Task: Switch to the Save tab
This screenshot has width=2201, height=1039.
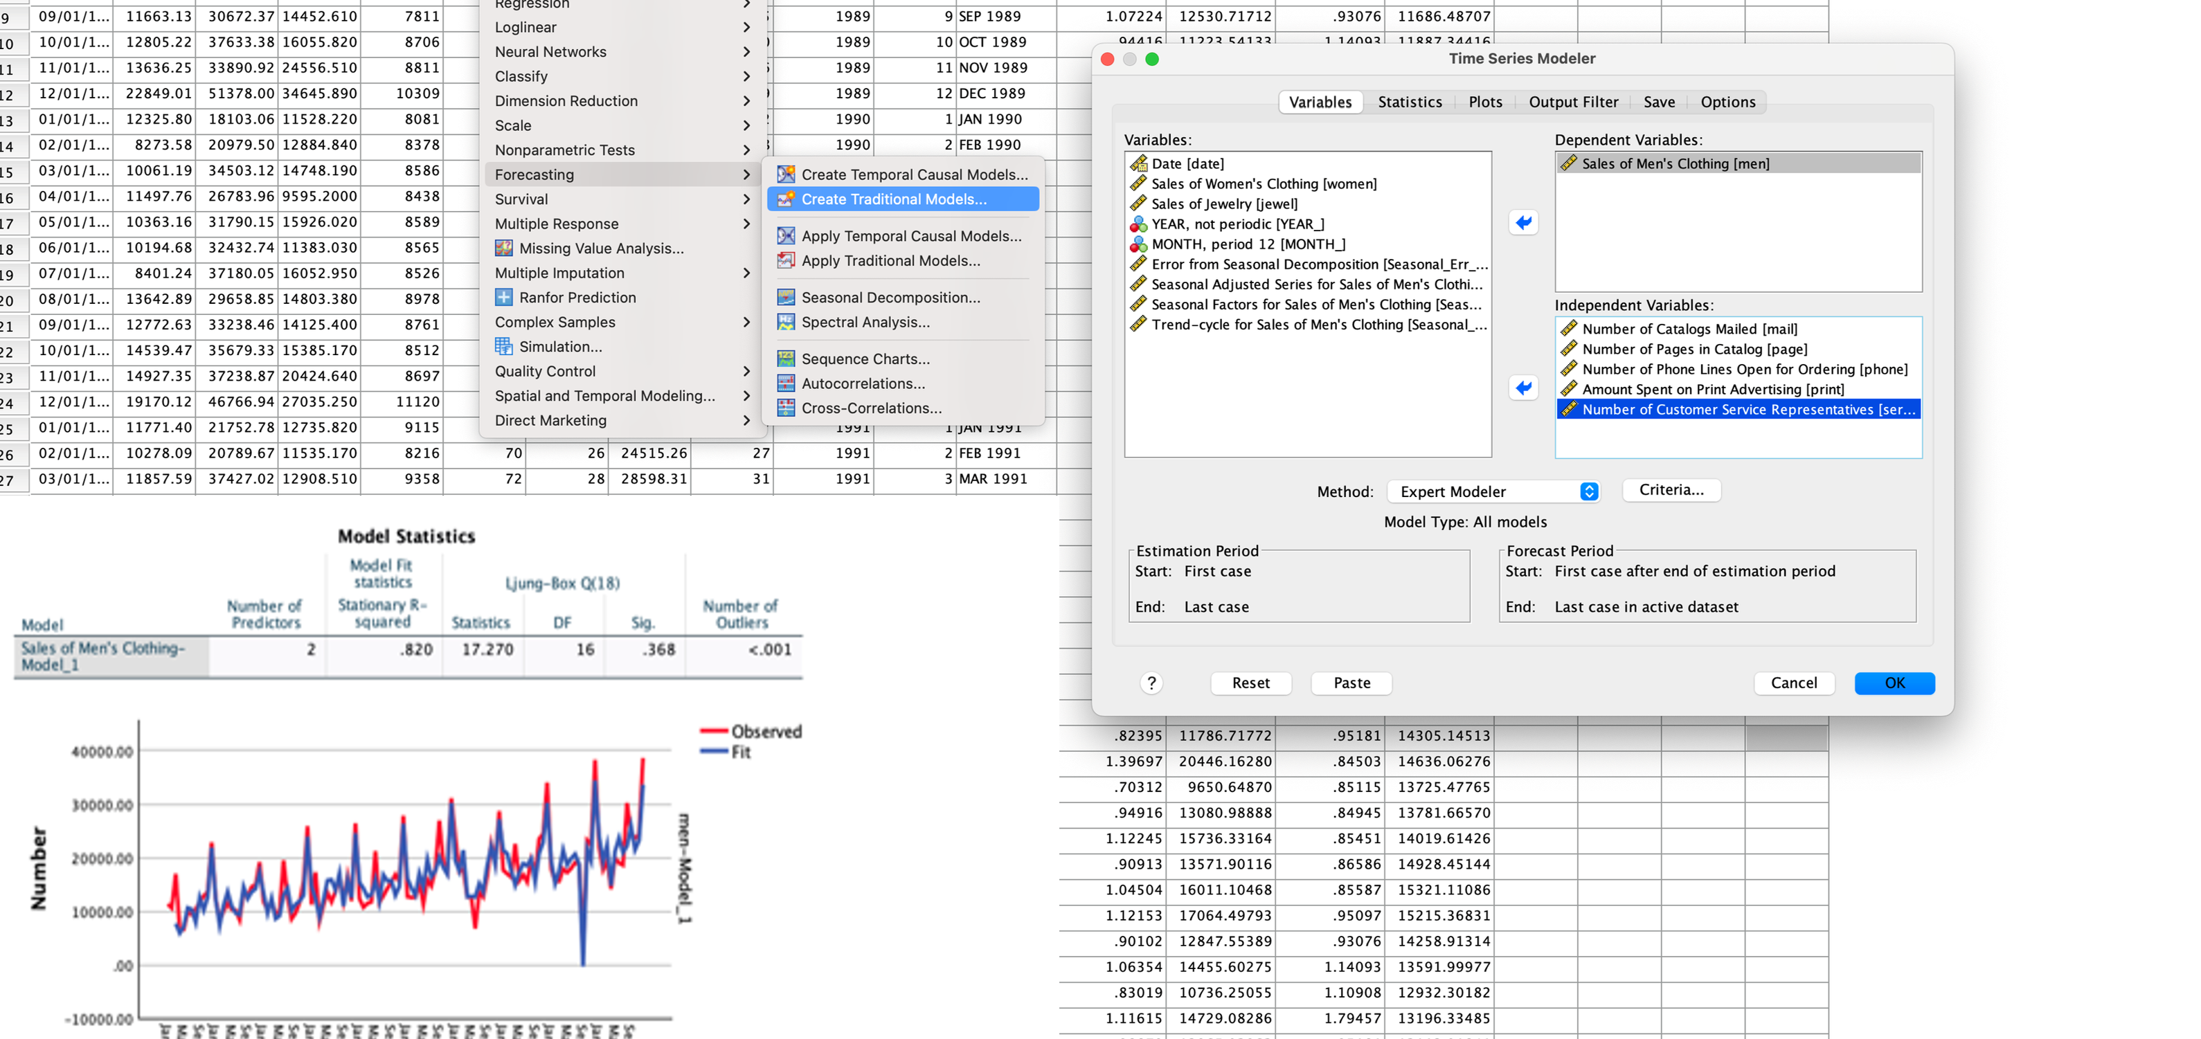Action: (1658, 102)
